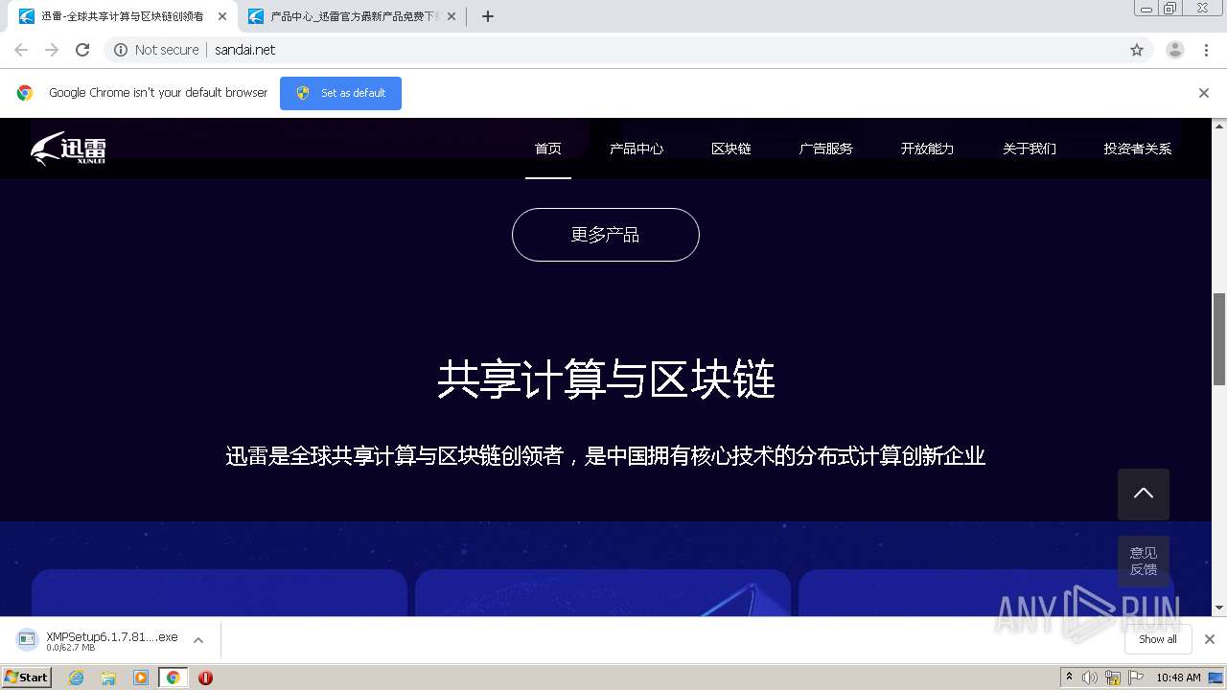Click the Action Center flag icon

pos(1136,678)
